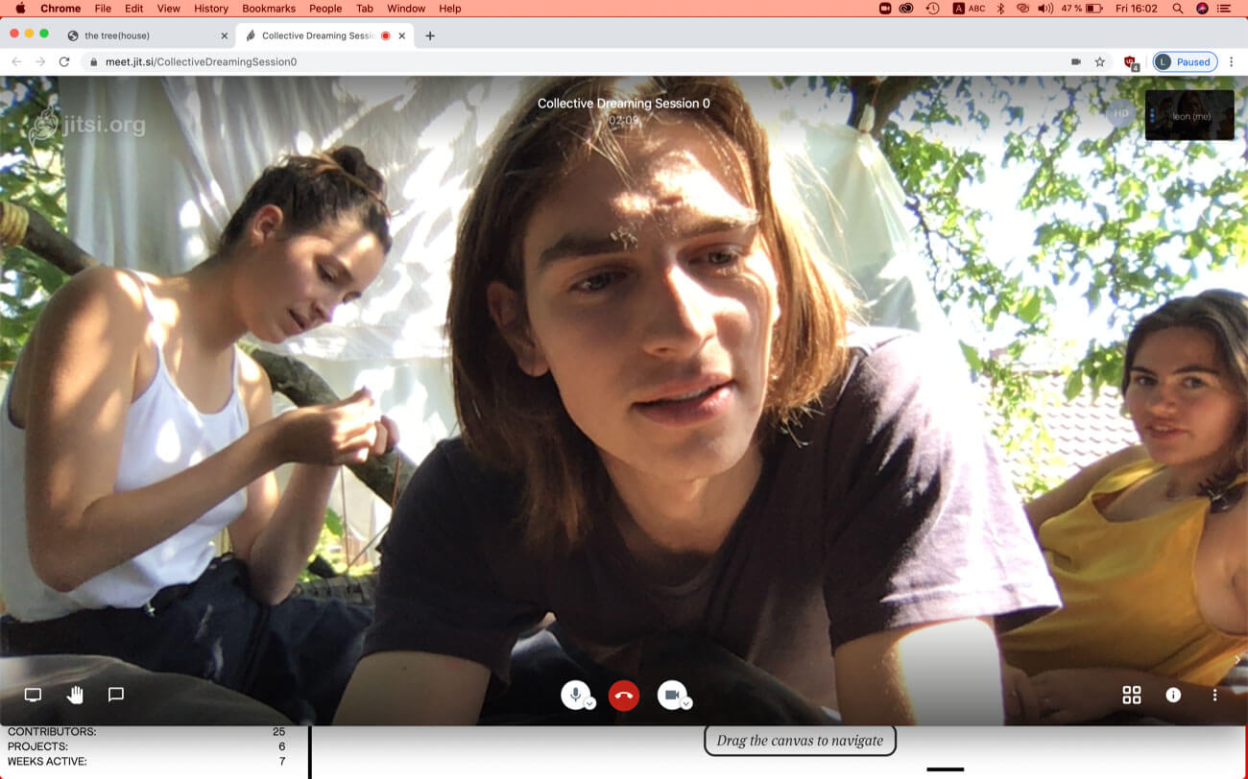This screenshot has height=779, width=1248.
Task: Reload the current page
Action: (x=64, y=62)
